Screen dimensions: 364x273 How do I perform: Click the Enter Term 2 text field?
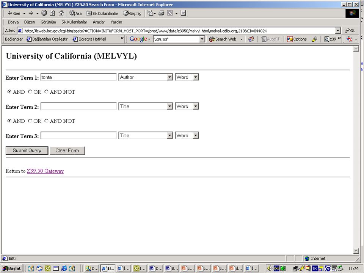pos(78,106)
